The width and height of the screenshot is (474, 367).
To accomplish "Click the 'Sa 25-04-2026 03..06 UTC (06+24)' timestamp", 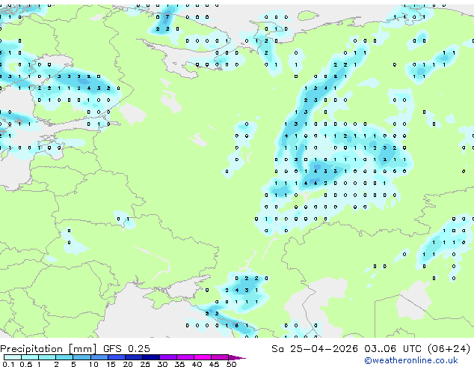I will 371,349.
